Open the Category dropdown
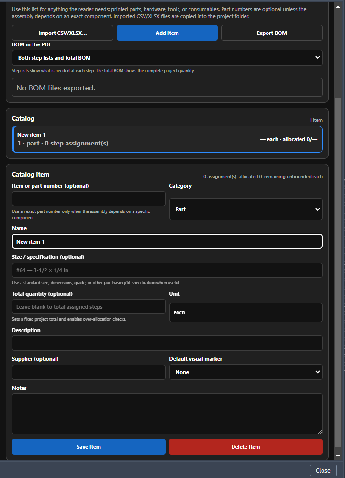 point(245,209)
